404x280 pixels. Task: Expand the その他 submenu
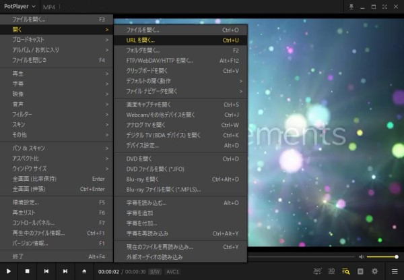coord(57,135)
